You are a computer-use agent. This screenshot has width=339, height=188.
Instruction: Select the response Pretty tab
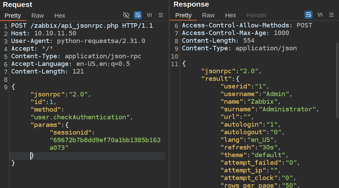(x=183, y=15)
